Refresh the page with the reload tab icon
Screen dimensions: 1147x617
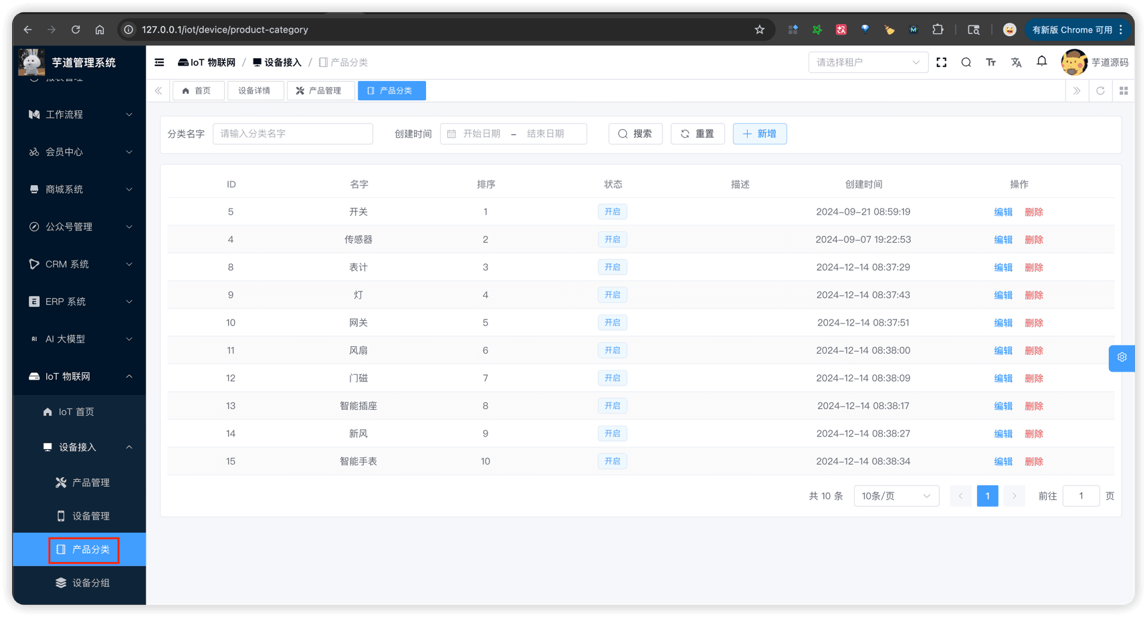pyautogui.click(x=1100, y=90)
